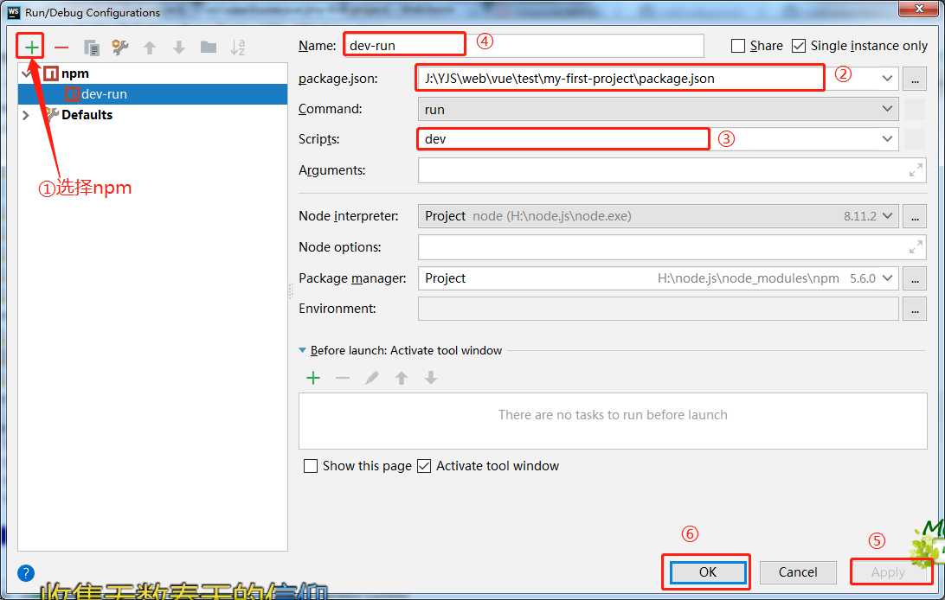Move before launch task down

pyautogui.click(x=430, y=378)
